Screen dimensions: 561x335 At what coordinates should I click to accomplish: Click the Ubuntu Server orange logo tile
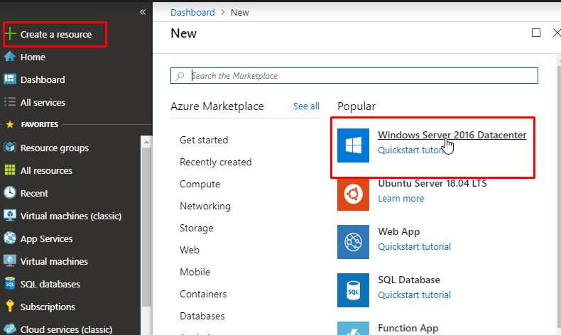(x=353, y=194)
